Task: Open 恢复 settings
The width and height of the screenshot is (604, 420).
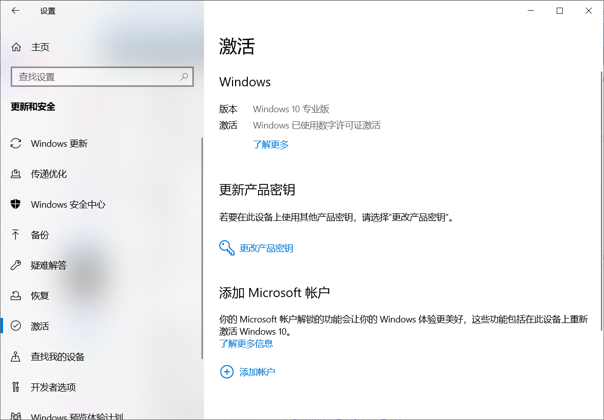Action: pyautogui.click(x=41, y=296)
